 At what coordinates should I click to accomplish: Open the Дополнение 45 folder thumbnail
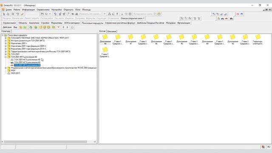181,40
